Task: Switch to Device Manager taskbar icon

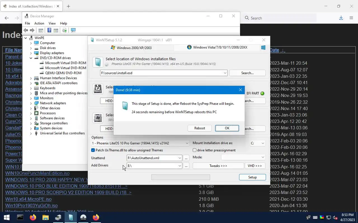Action: [x=58, y=217]
